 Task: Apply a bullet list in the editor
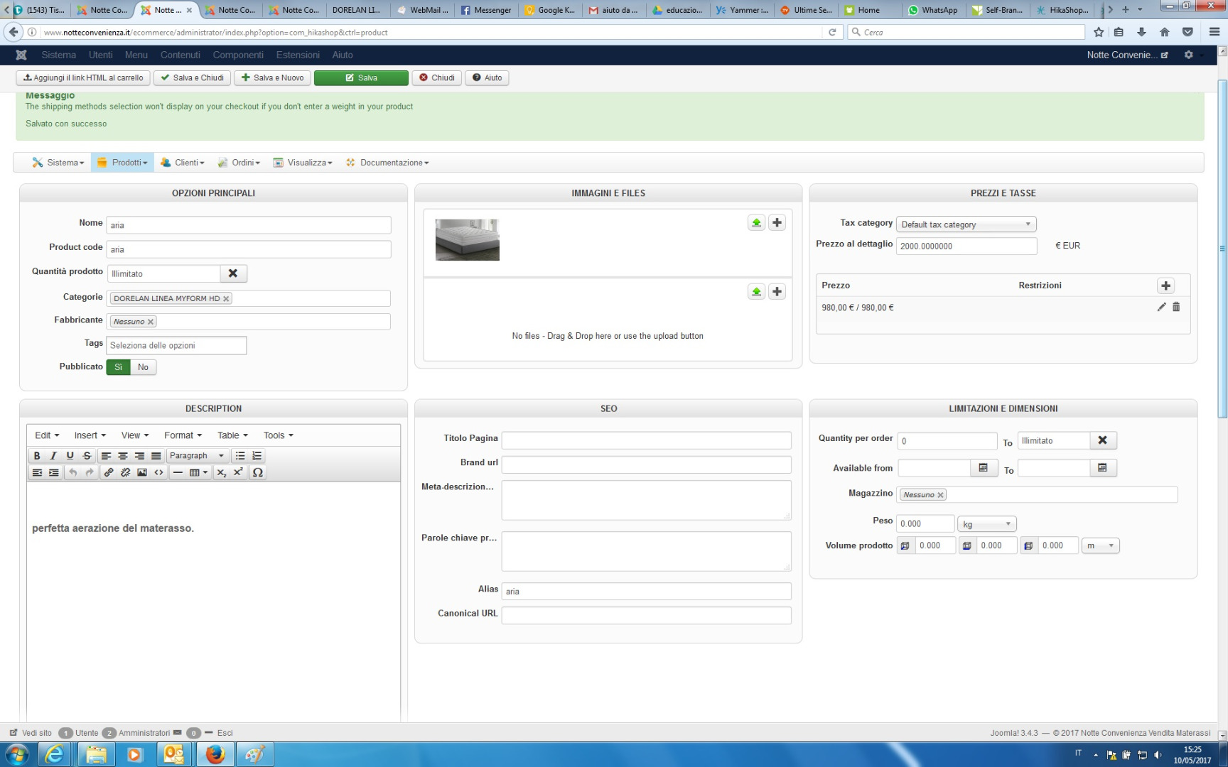(240, 456)
